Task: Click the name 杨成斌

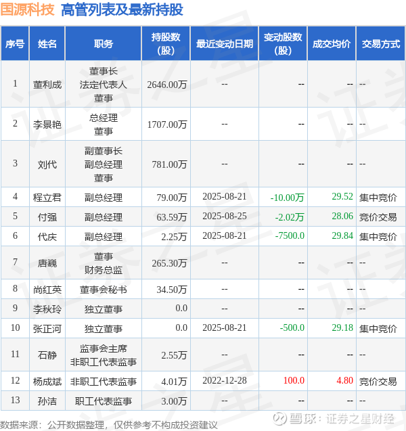Action: tap(47, 382)
